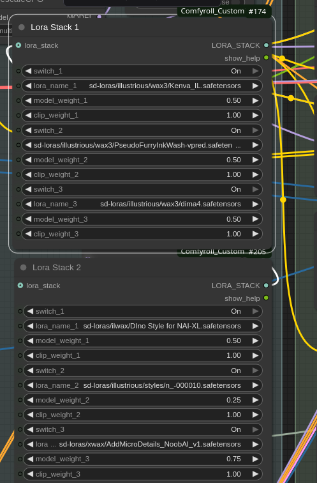Image resolution: width=317 pixels, height=483 pixels.
Task: Select previous lora for Kenva_IL with left arrow
Action: pos(28,86)
